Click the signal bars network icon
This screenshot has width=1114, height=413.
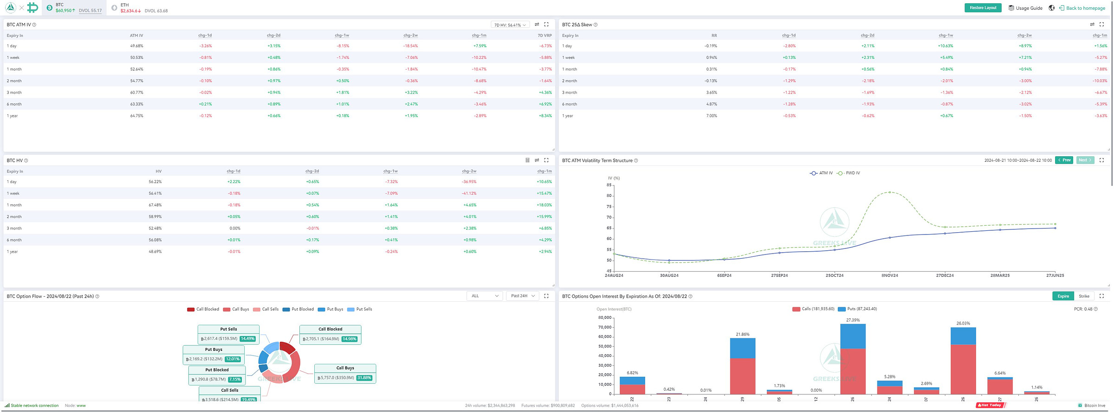(x=7, y=405)
